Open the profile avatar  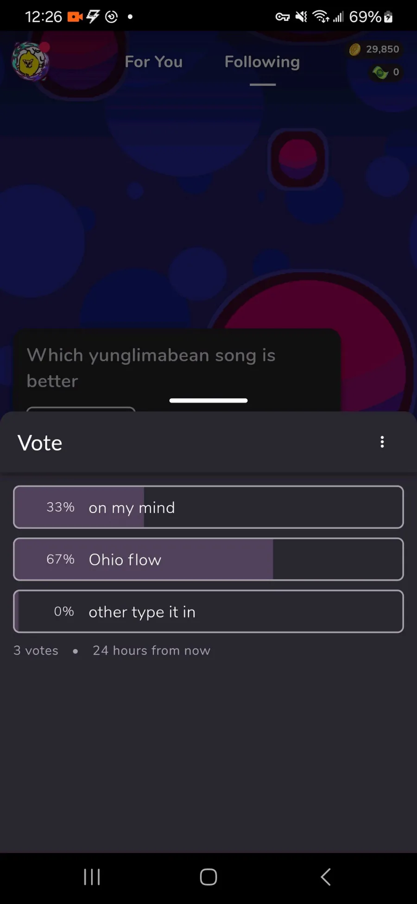pos(30,62)
